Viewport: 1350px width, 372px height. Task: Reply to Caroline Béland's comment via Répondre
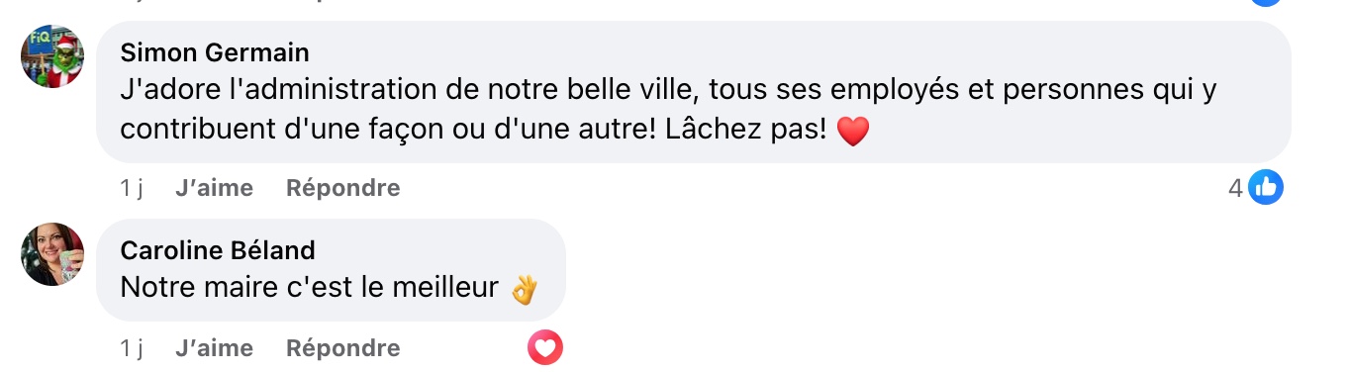click(342, 348)
